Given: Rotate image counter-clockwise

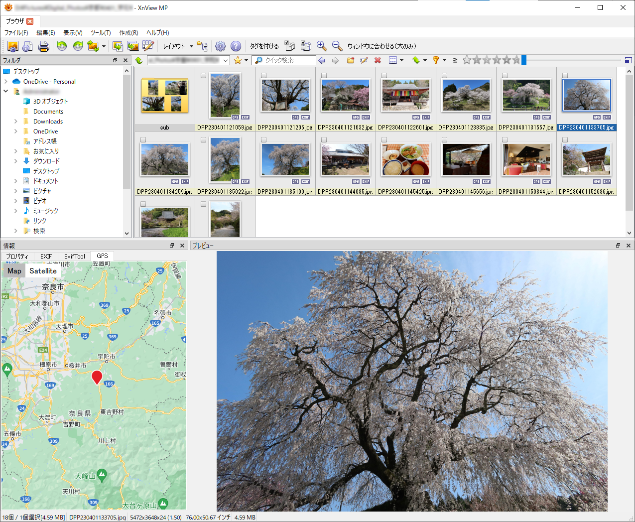Looking at the screenshot, I should tap(62, 46).
